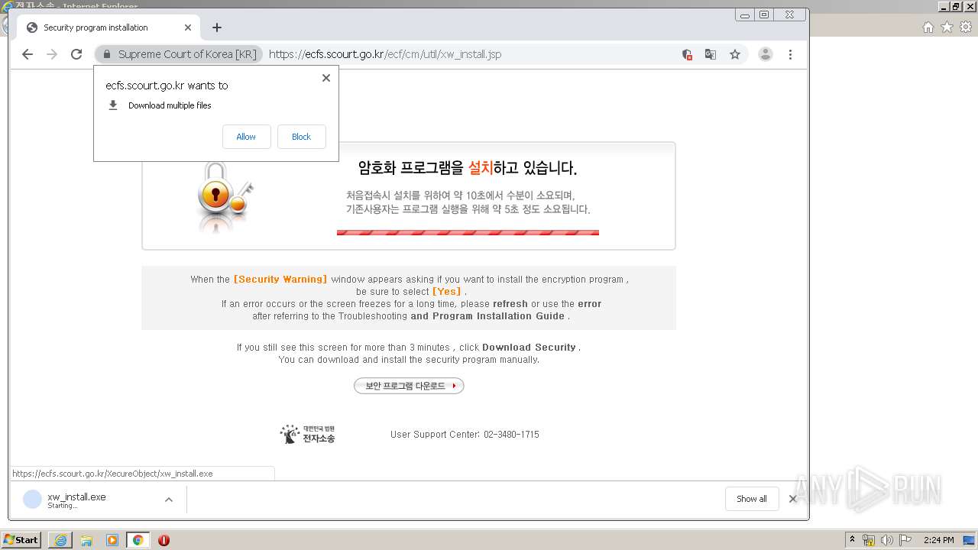The height and width of the screenshot is (550, 978).
Task: Allow multiple file downloads
Action: 246,137
